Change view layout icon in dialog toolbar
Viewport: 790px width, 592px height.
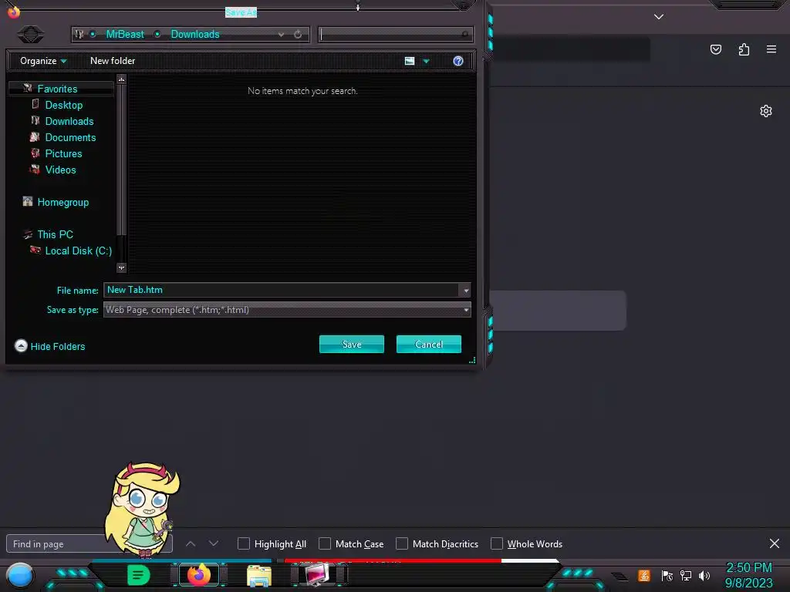[410, 61]
